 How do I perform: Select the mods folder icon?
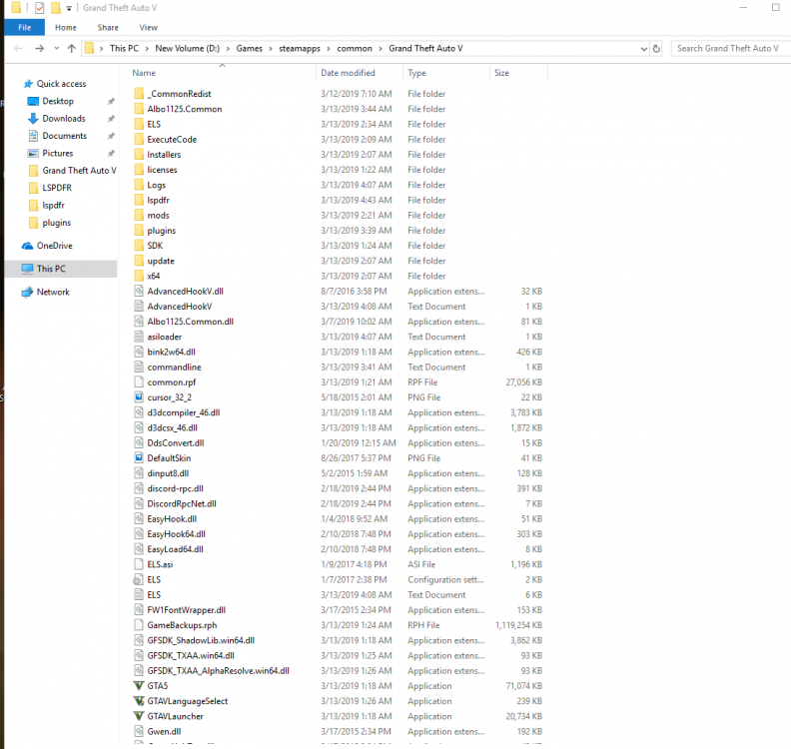coord(139,215)
